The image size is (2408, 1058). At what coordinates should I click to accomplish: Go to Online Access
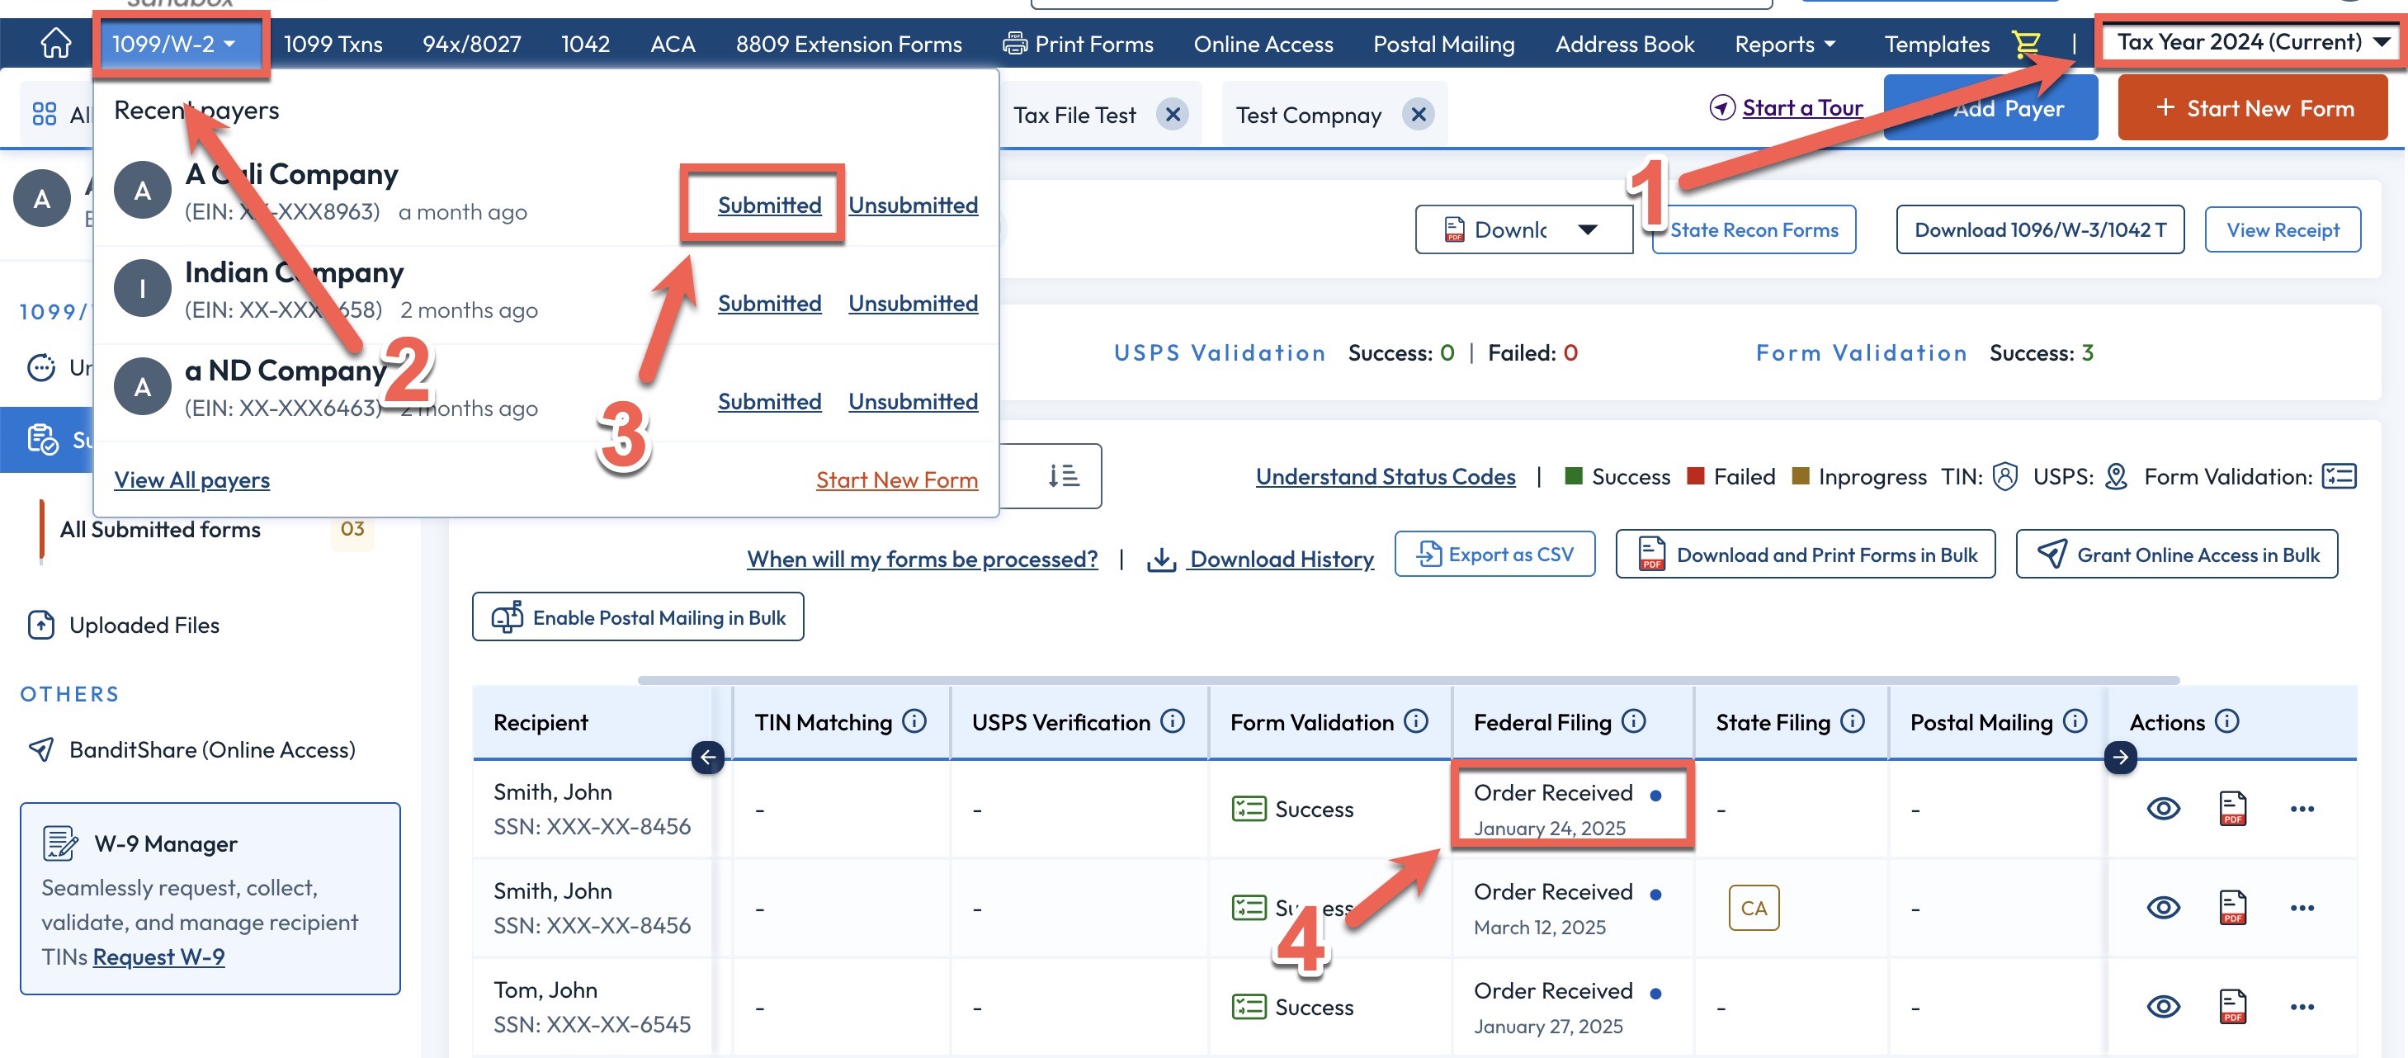tap(1263, 44)
